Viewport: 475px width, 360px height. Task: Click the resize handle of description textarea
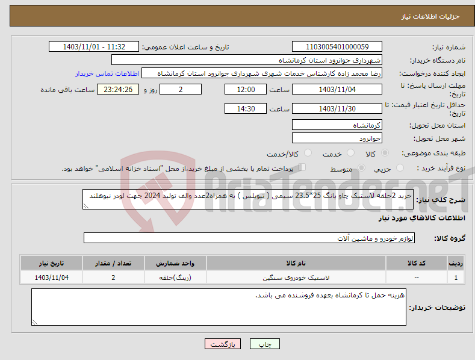pos(86,206)
